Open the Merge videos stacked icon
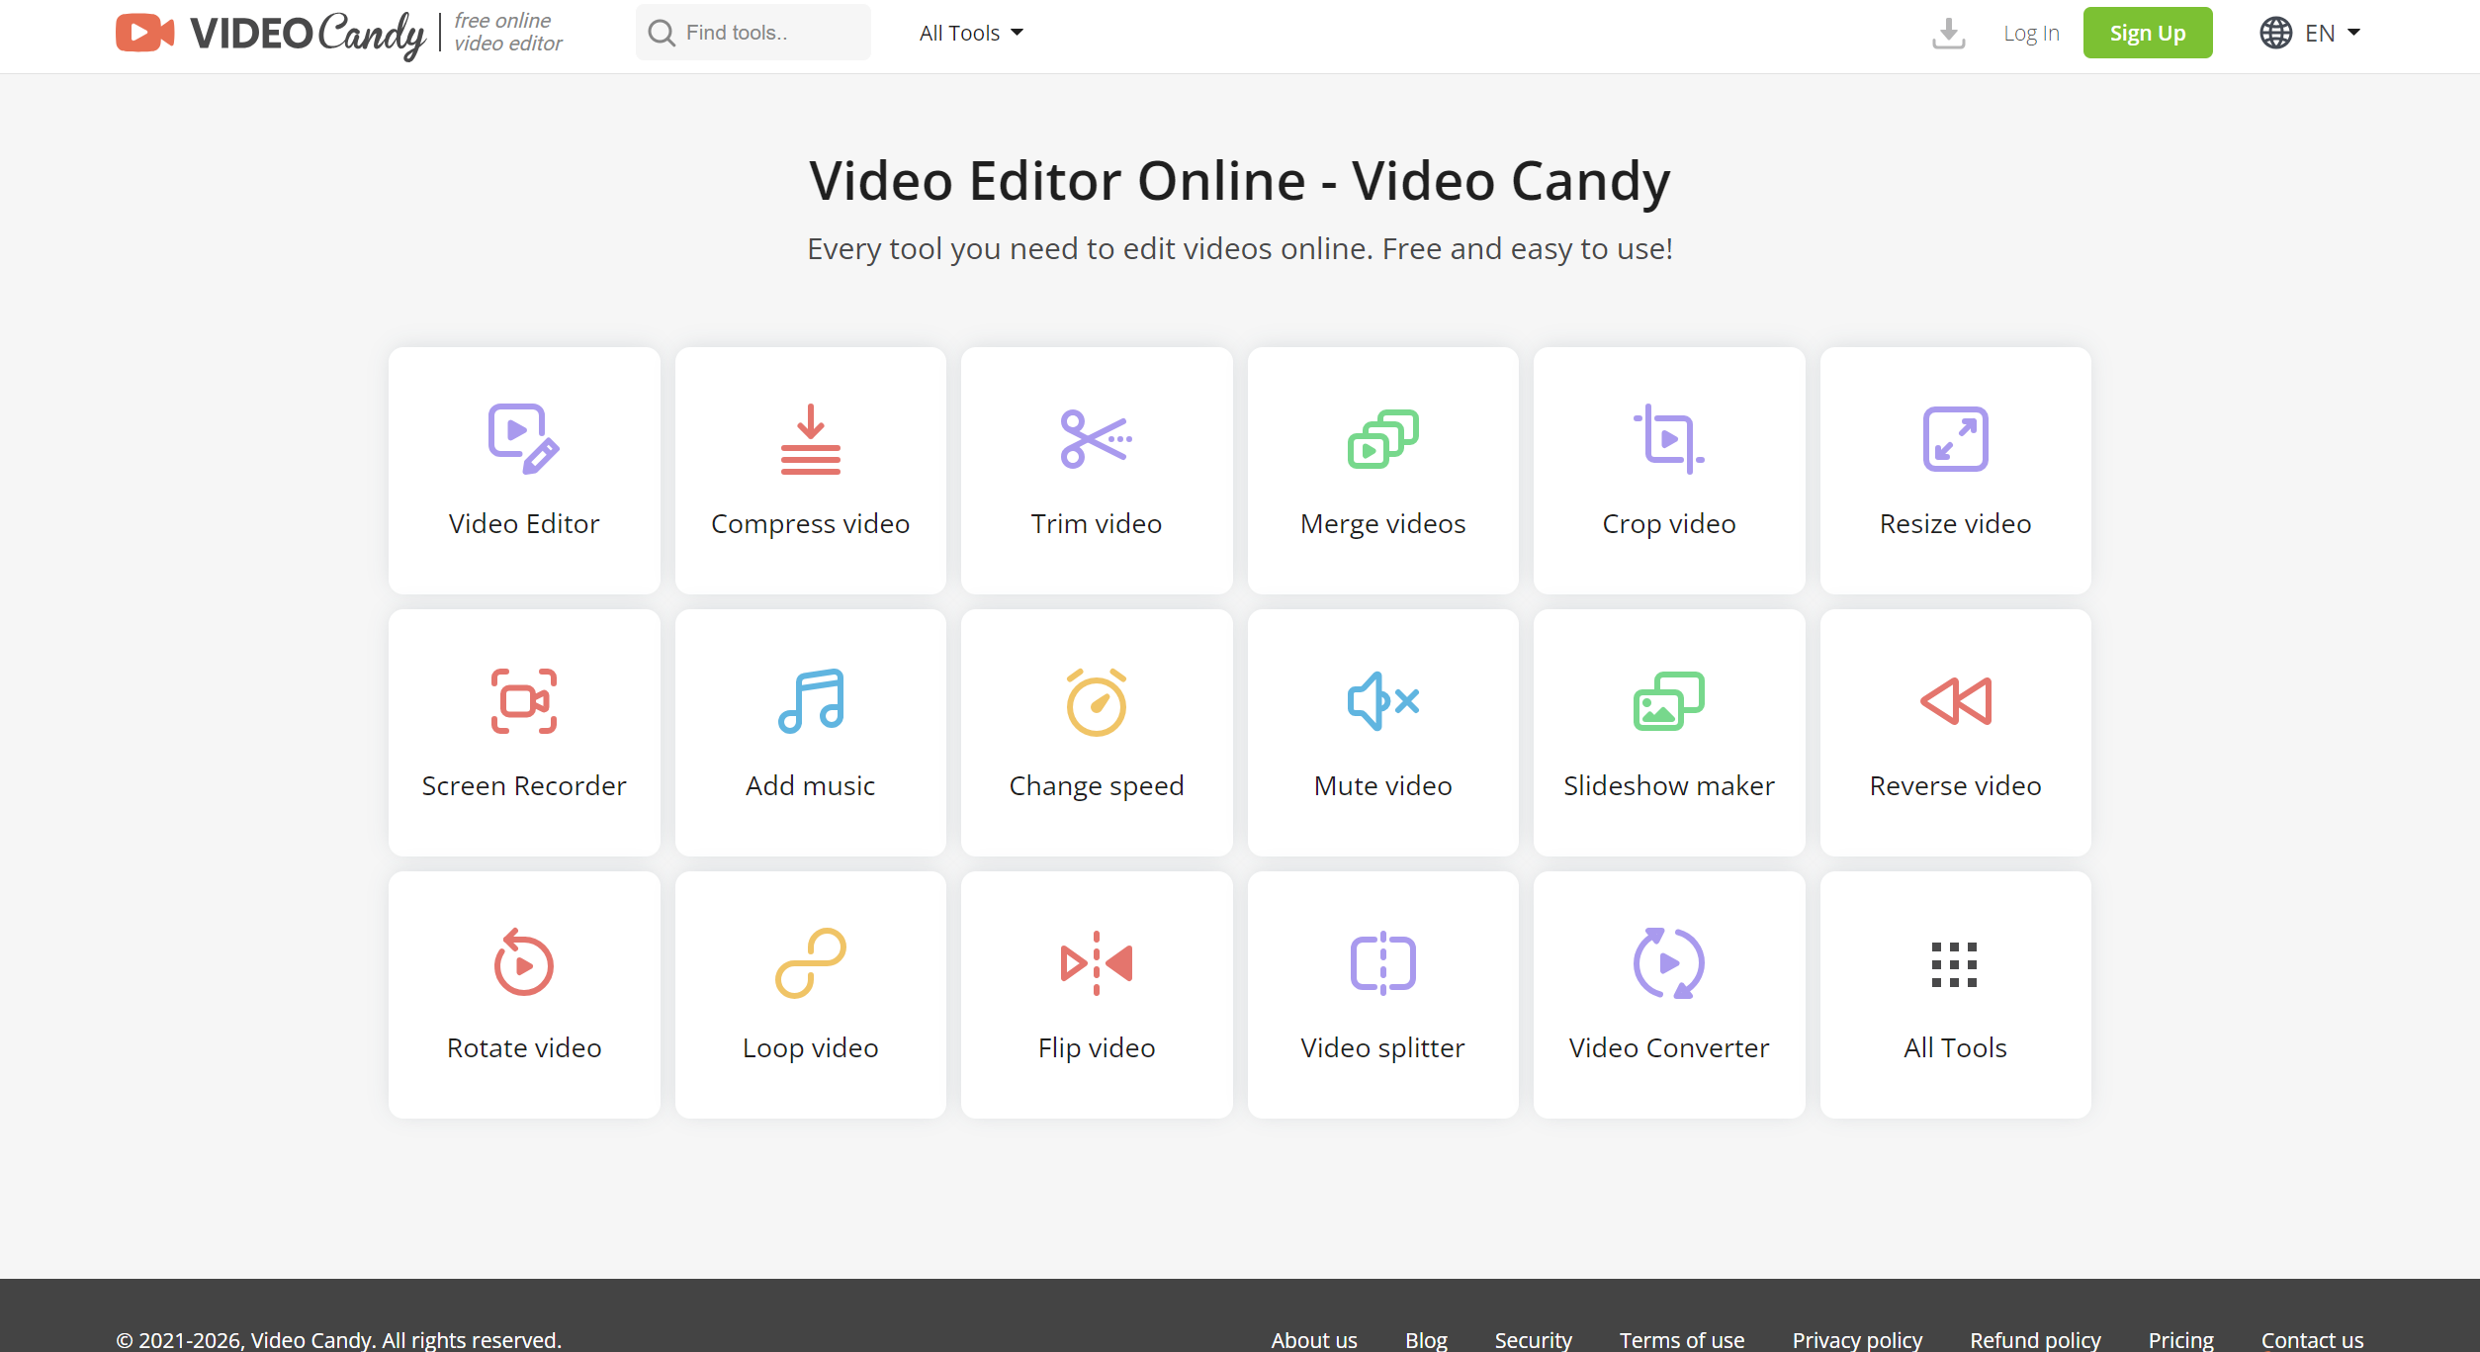 point(1382,439)
